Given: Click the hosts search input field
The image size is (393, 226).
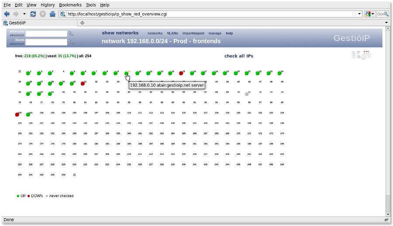Looking at the screenshot, I should tap(46, 42).
